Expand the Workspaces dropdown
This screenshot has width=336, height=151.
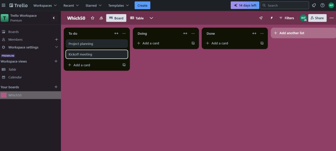pyautogui.click(x=45, y=6)
